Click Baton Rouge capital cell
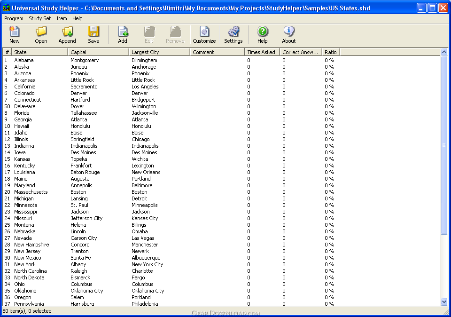451x317 pixels. click(85, 172)
